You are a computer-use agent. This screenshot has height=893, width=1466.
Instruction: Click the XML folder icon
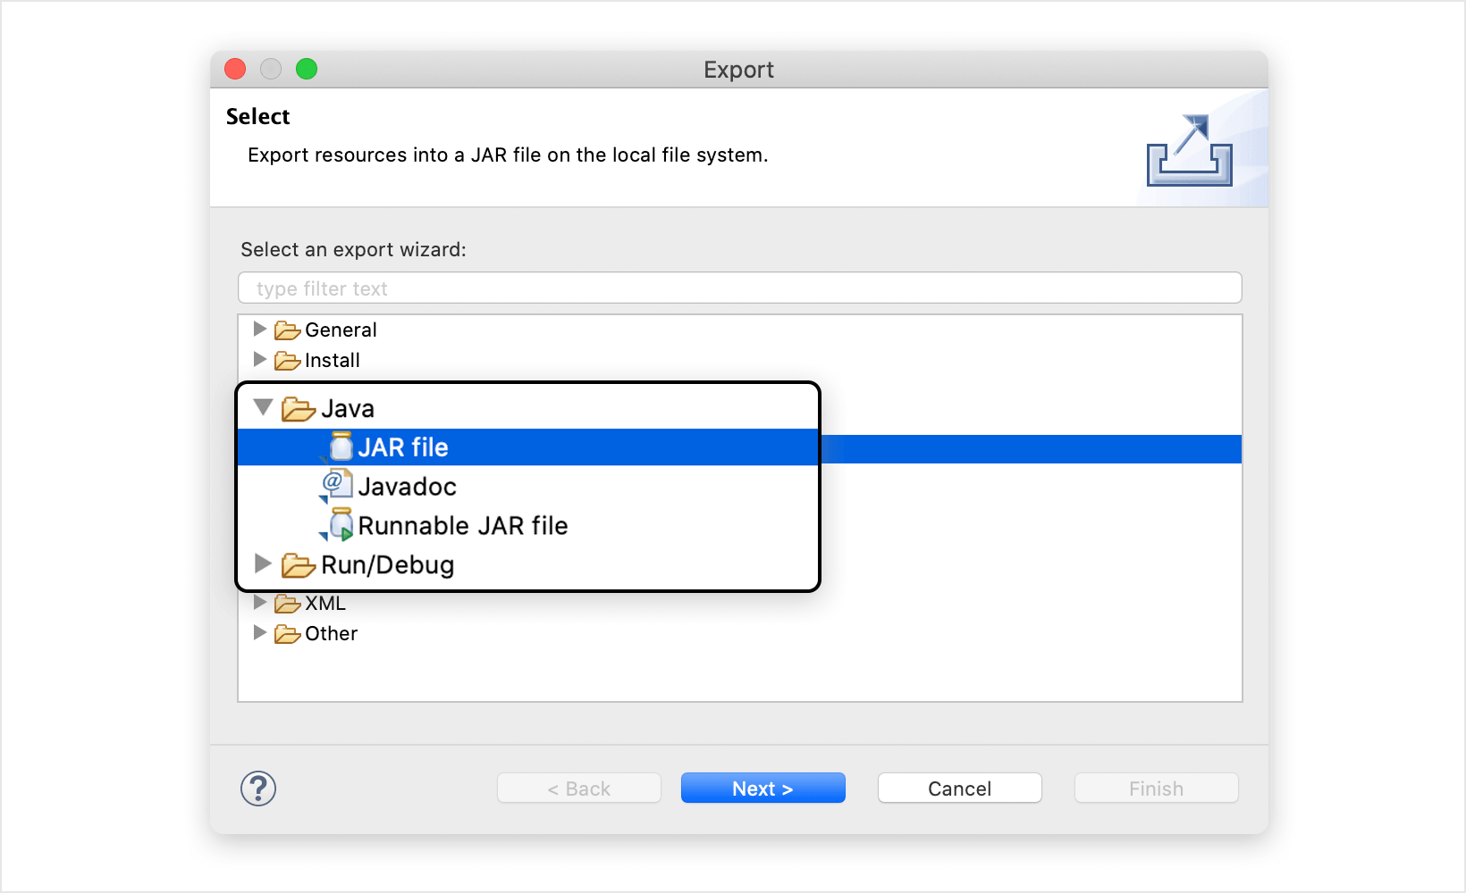[x=287, y=604]
